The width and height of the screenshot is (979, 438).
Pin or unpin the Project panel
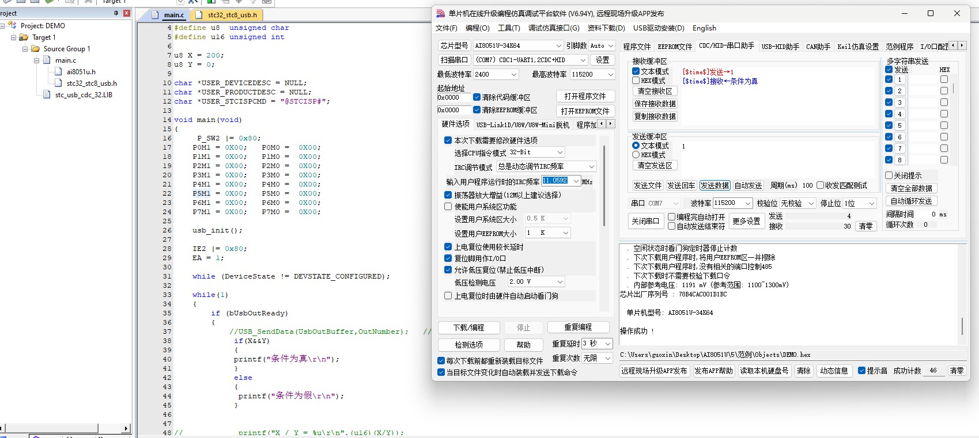click(116, 13)
